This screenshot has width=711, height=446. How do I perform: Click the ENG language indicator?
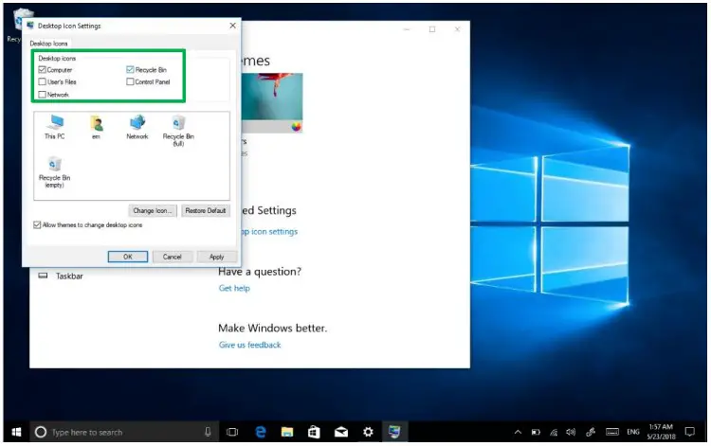point(633,432)
